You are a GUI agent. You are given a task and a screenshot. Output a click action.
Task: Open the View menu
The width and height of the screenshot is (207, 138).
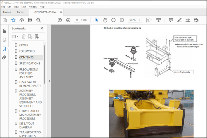16,7
